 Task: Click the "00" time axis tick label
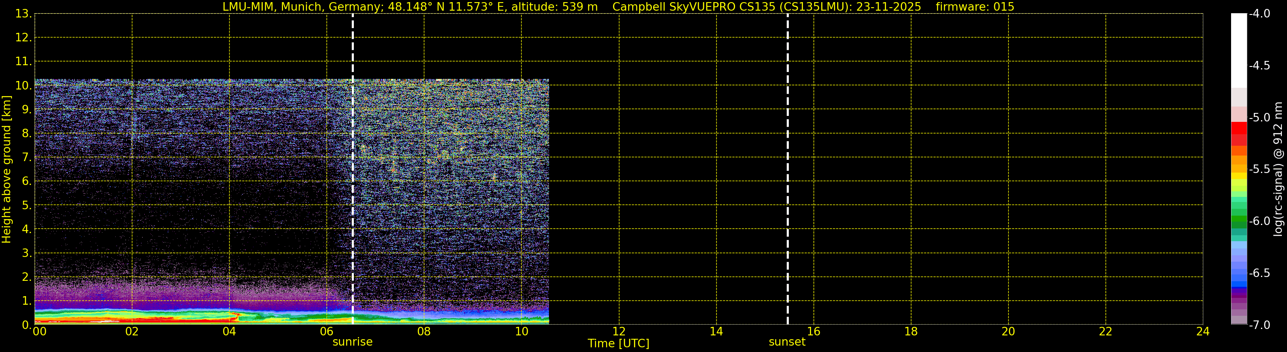tap(39, 332)
